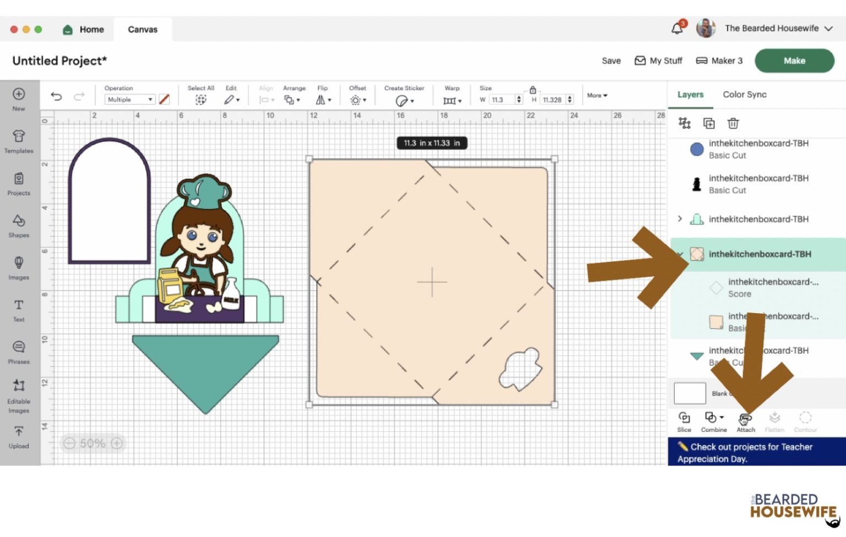
Task: Click the Undo arrow
Action: click(x=56, y=97)
